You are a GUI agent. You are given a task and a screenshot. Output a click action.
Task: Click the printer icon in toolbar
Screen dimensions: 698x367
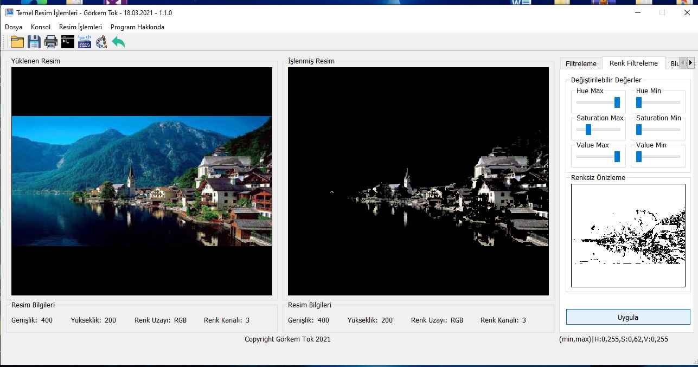(x=51, y=42)
